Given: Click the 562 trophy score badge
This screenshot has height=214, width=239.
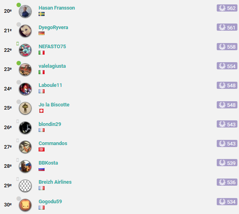Looking at the screenshot, I should [x=227, y=8].
